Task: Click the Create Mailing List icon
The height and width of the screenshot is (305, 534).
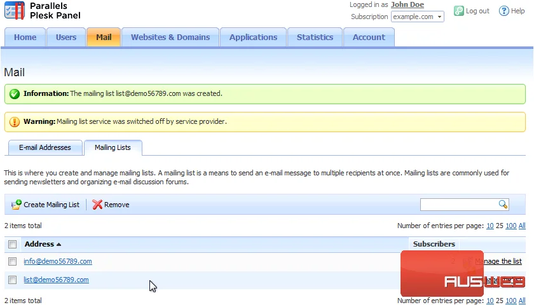Action: [17, 205]
